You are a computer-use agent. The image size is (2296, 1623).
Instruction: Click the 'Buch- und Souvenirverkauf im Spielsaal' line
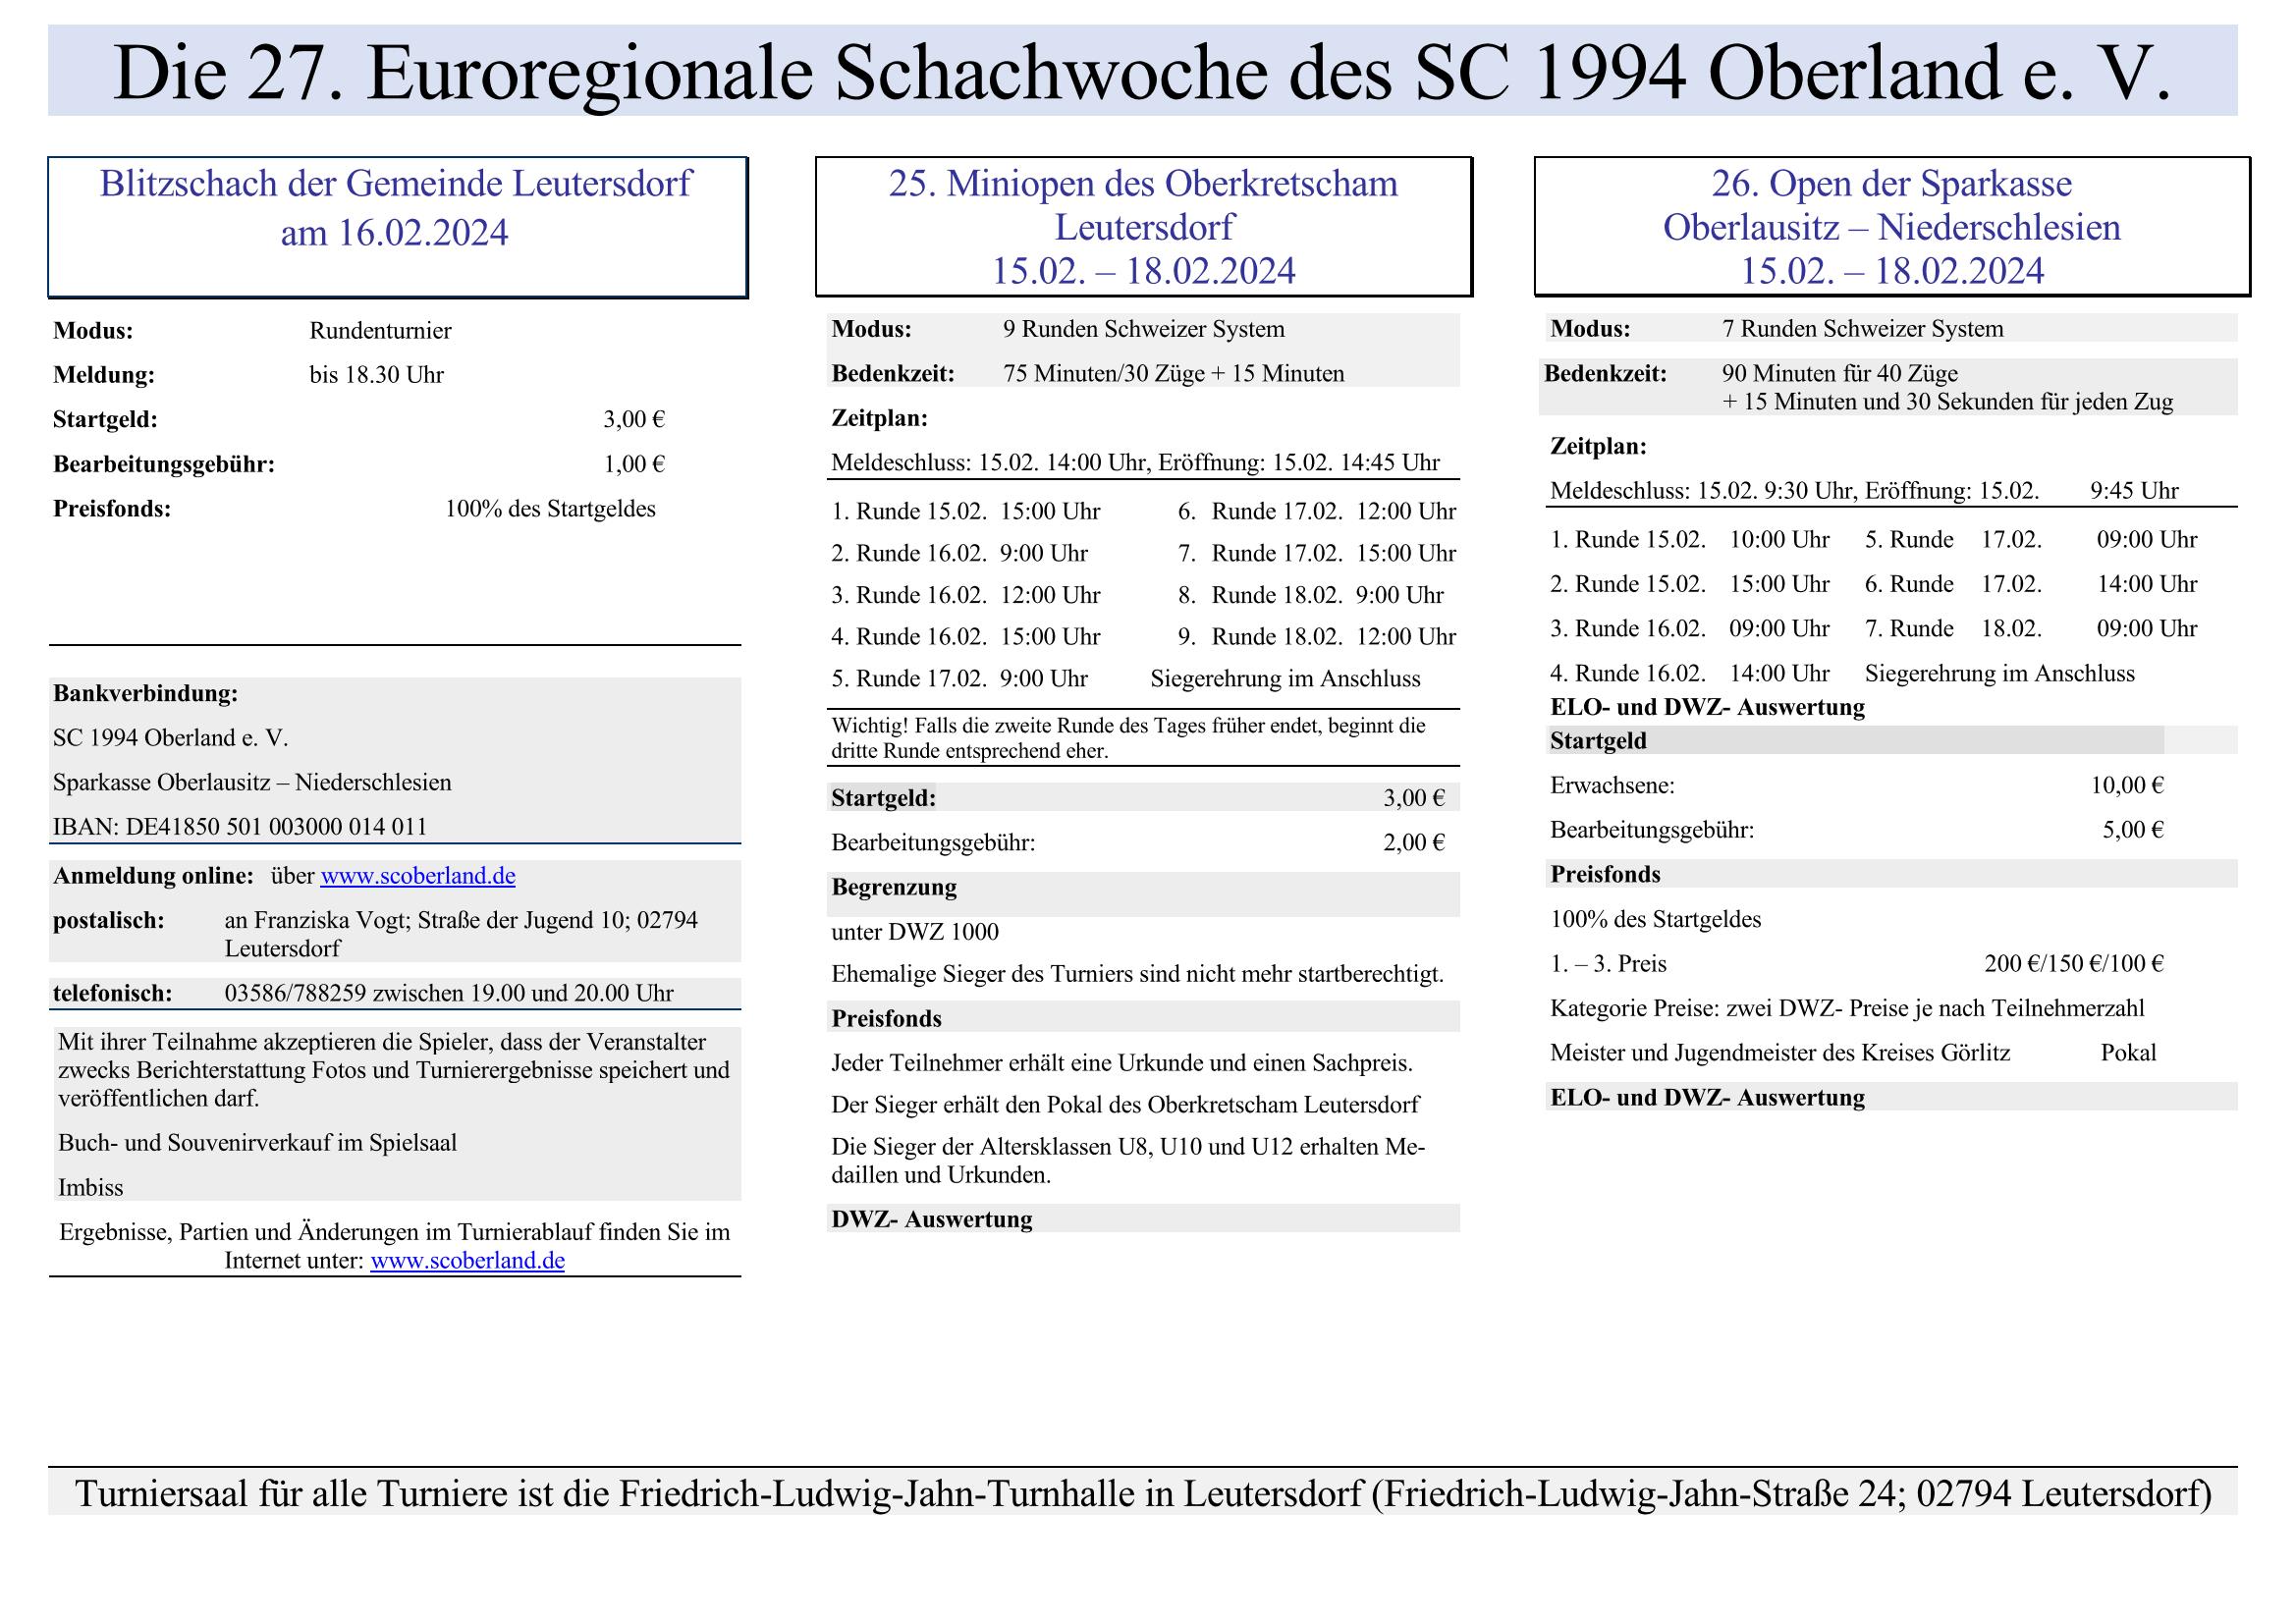[257, 1143]
